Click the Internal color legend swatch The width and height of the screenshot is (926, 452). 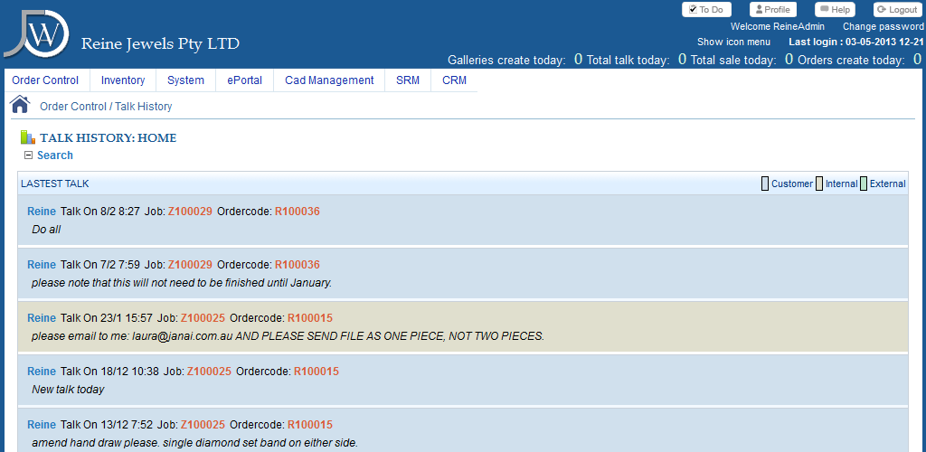[x=819, y=184]
